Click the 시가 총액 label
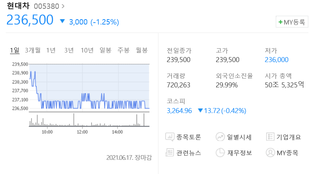Viewport: 313px width, 174px height. [x=278, y=76]
